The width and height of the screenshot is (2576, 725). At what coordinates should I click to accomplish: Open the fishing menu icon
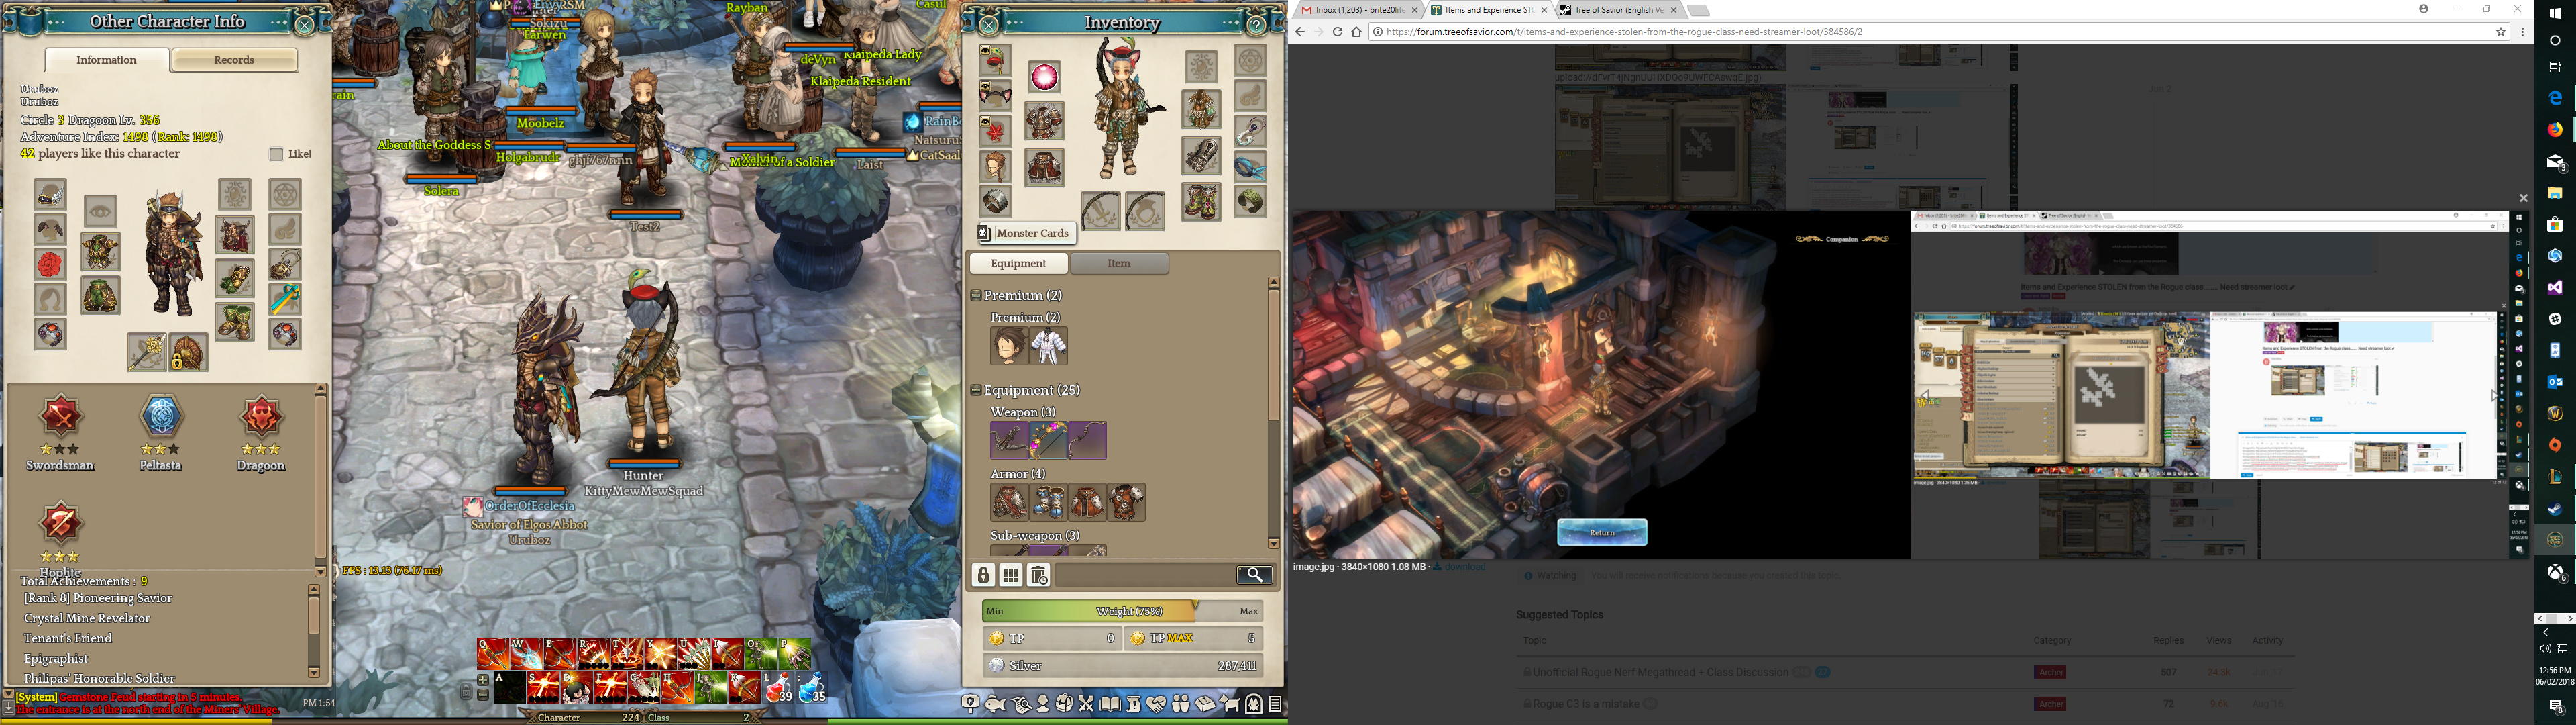(x=995, y=705)
